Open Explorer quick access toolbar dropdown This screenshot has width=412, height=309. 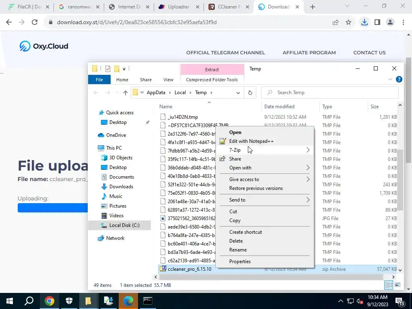pyautogui.click(x=124, y=69)
